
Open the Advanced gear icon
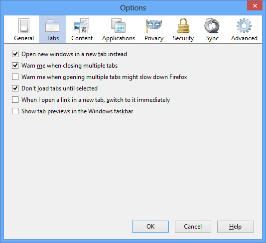pos(244,26)
